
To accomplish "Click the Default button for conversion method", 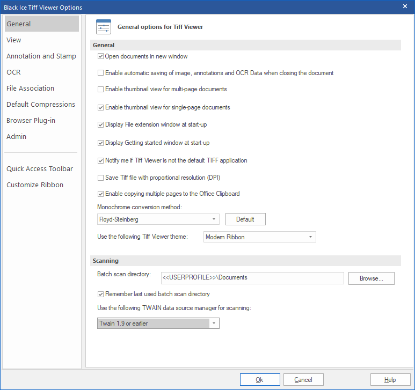I will (x=245, y=219).
